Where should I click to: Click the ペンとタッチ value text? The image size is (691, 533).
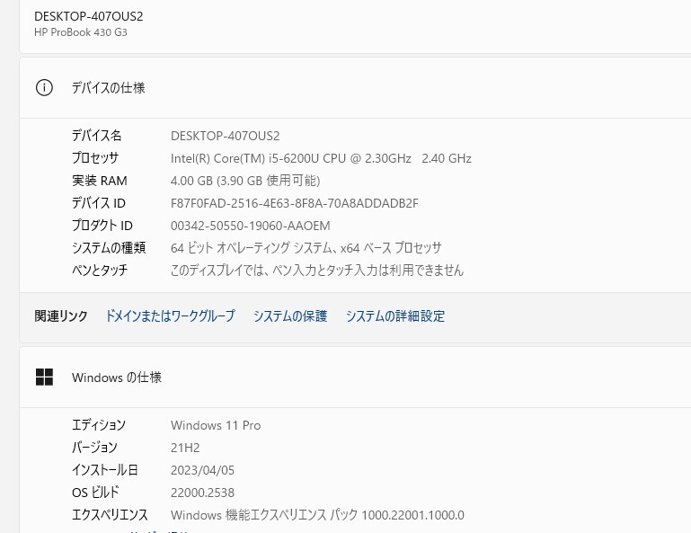coord(317,270)
